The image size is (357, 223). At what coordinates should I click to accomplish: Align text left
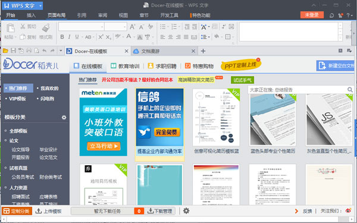click(162, 37)
